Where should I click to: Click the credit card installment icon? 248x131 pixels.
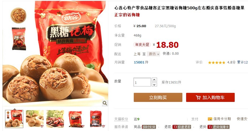tap(210, 119)
